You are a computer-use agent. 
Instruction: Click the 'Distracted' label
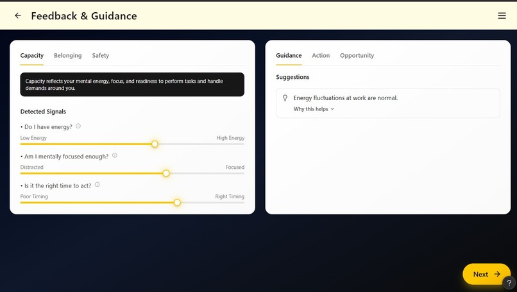click(31, 167)
